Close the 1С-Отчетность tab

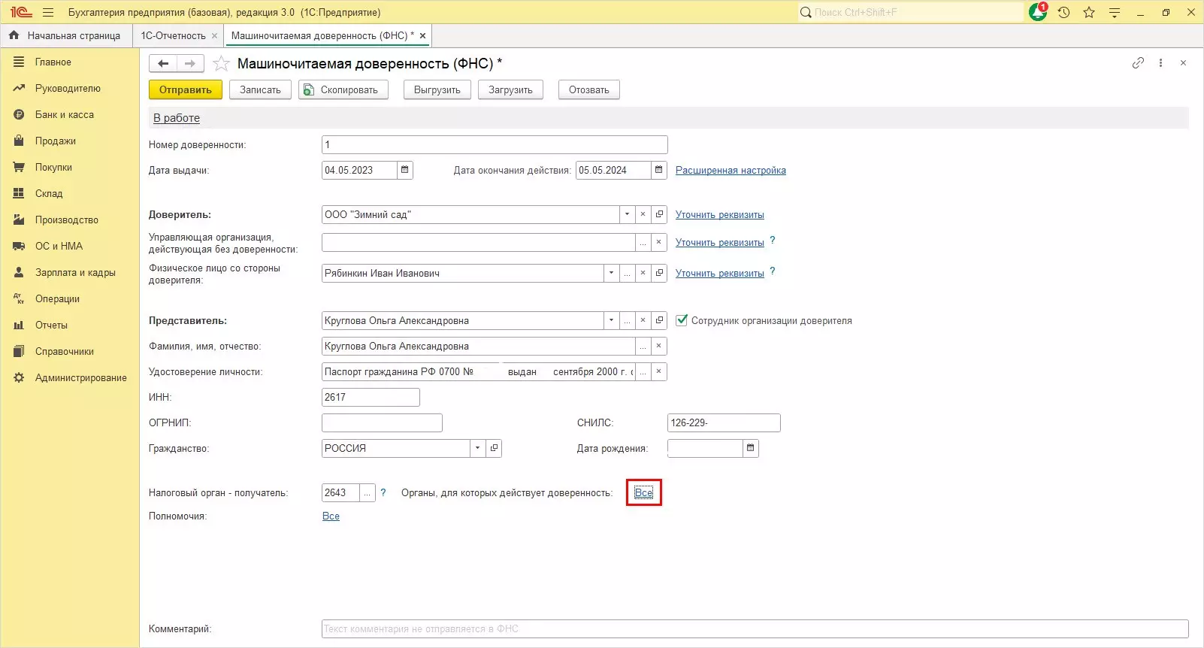point(214,35)
